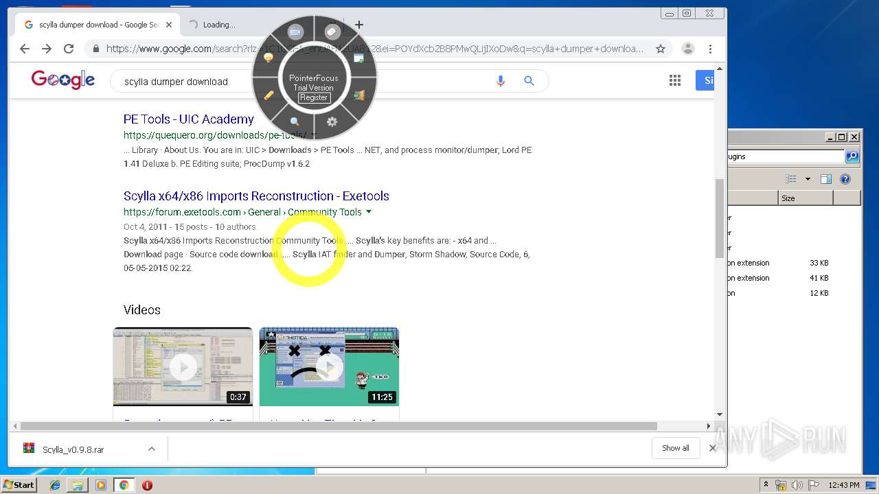The image size is (879, 494).
Task: Open PE Tools - UIC Academy result
Action: coord(189,119)
